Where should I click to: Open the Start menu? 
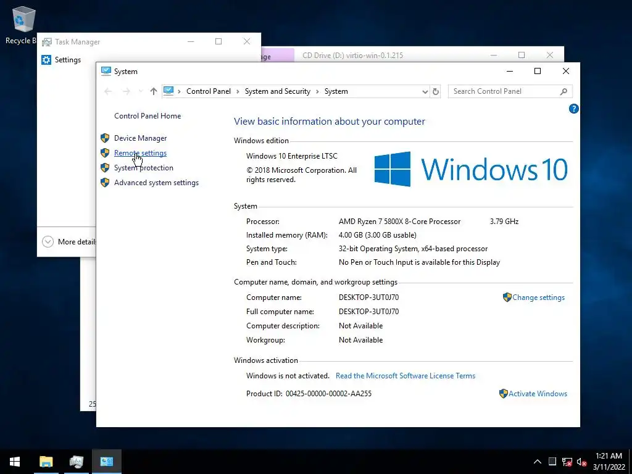[15, 462]
